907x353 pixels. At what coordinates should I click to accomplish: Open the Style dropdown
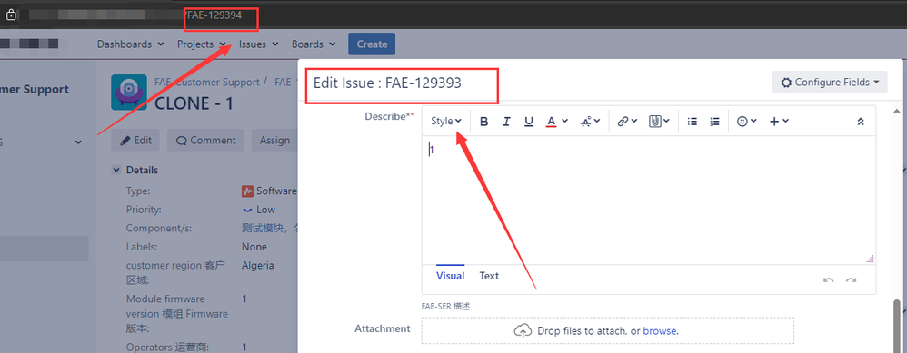[x=446, y=122]
